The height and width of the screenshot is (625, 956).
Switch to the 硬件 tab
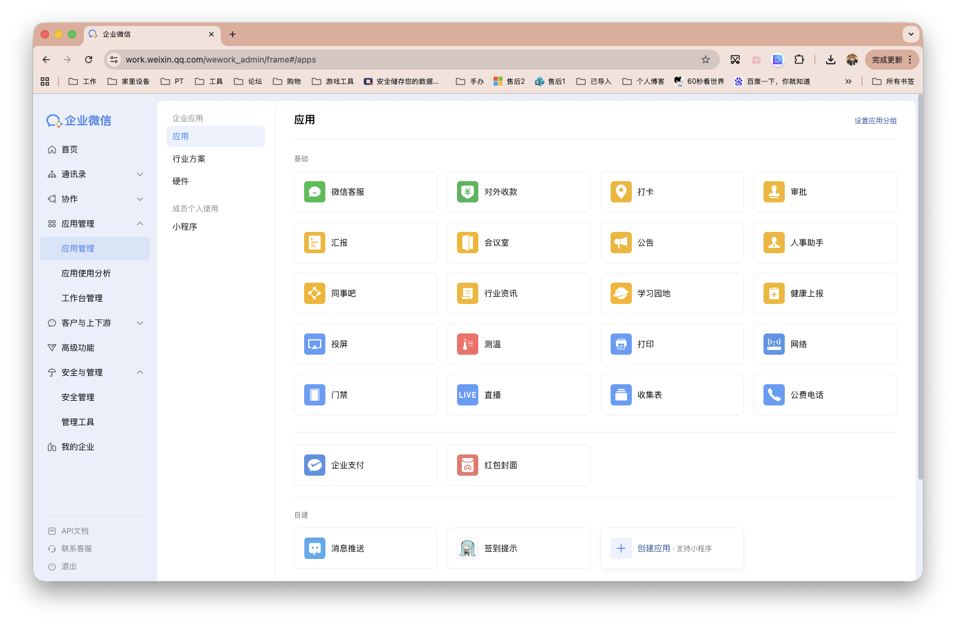(x=181, y=181)
